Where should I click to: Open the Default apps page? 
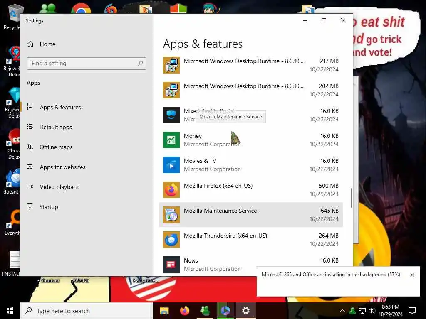click(x=87, y=127)
